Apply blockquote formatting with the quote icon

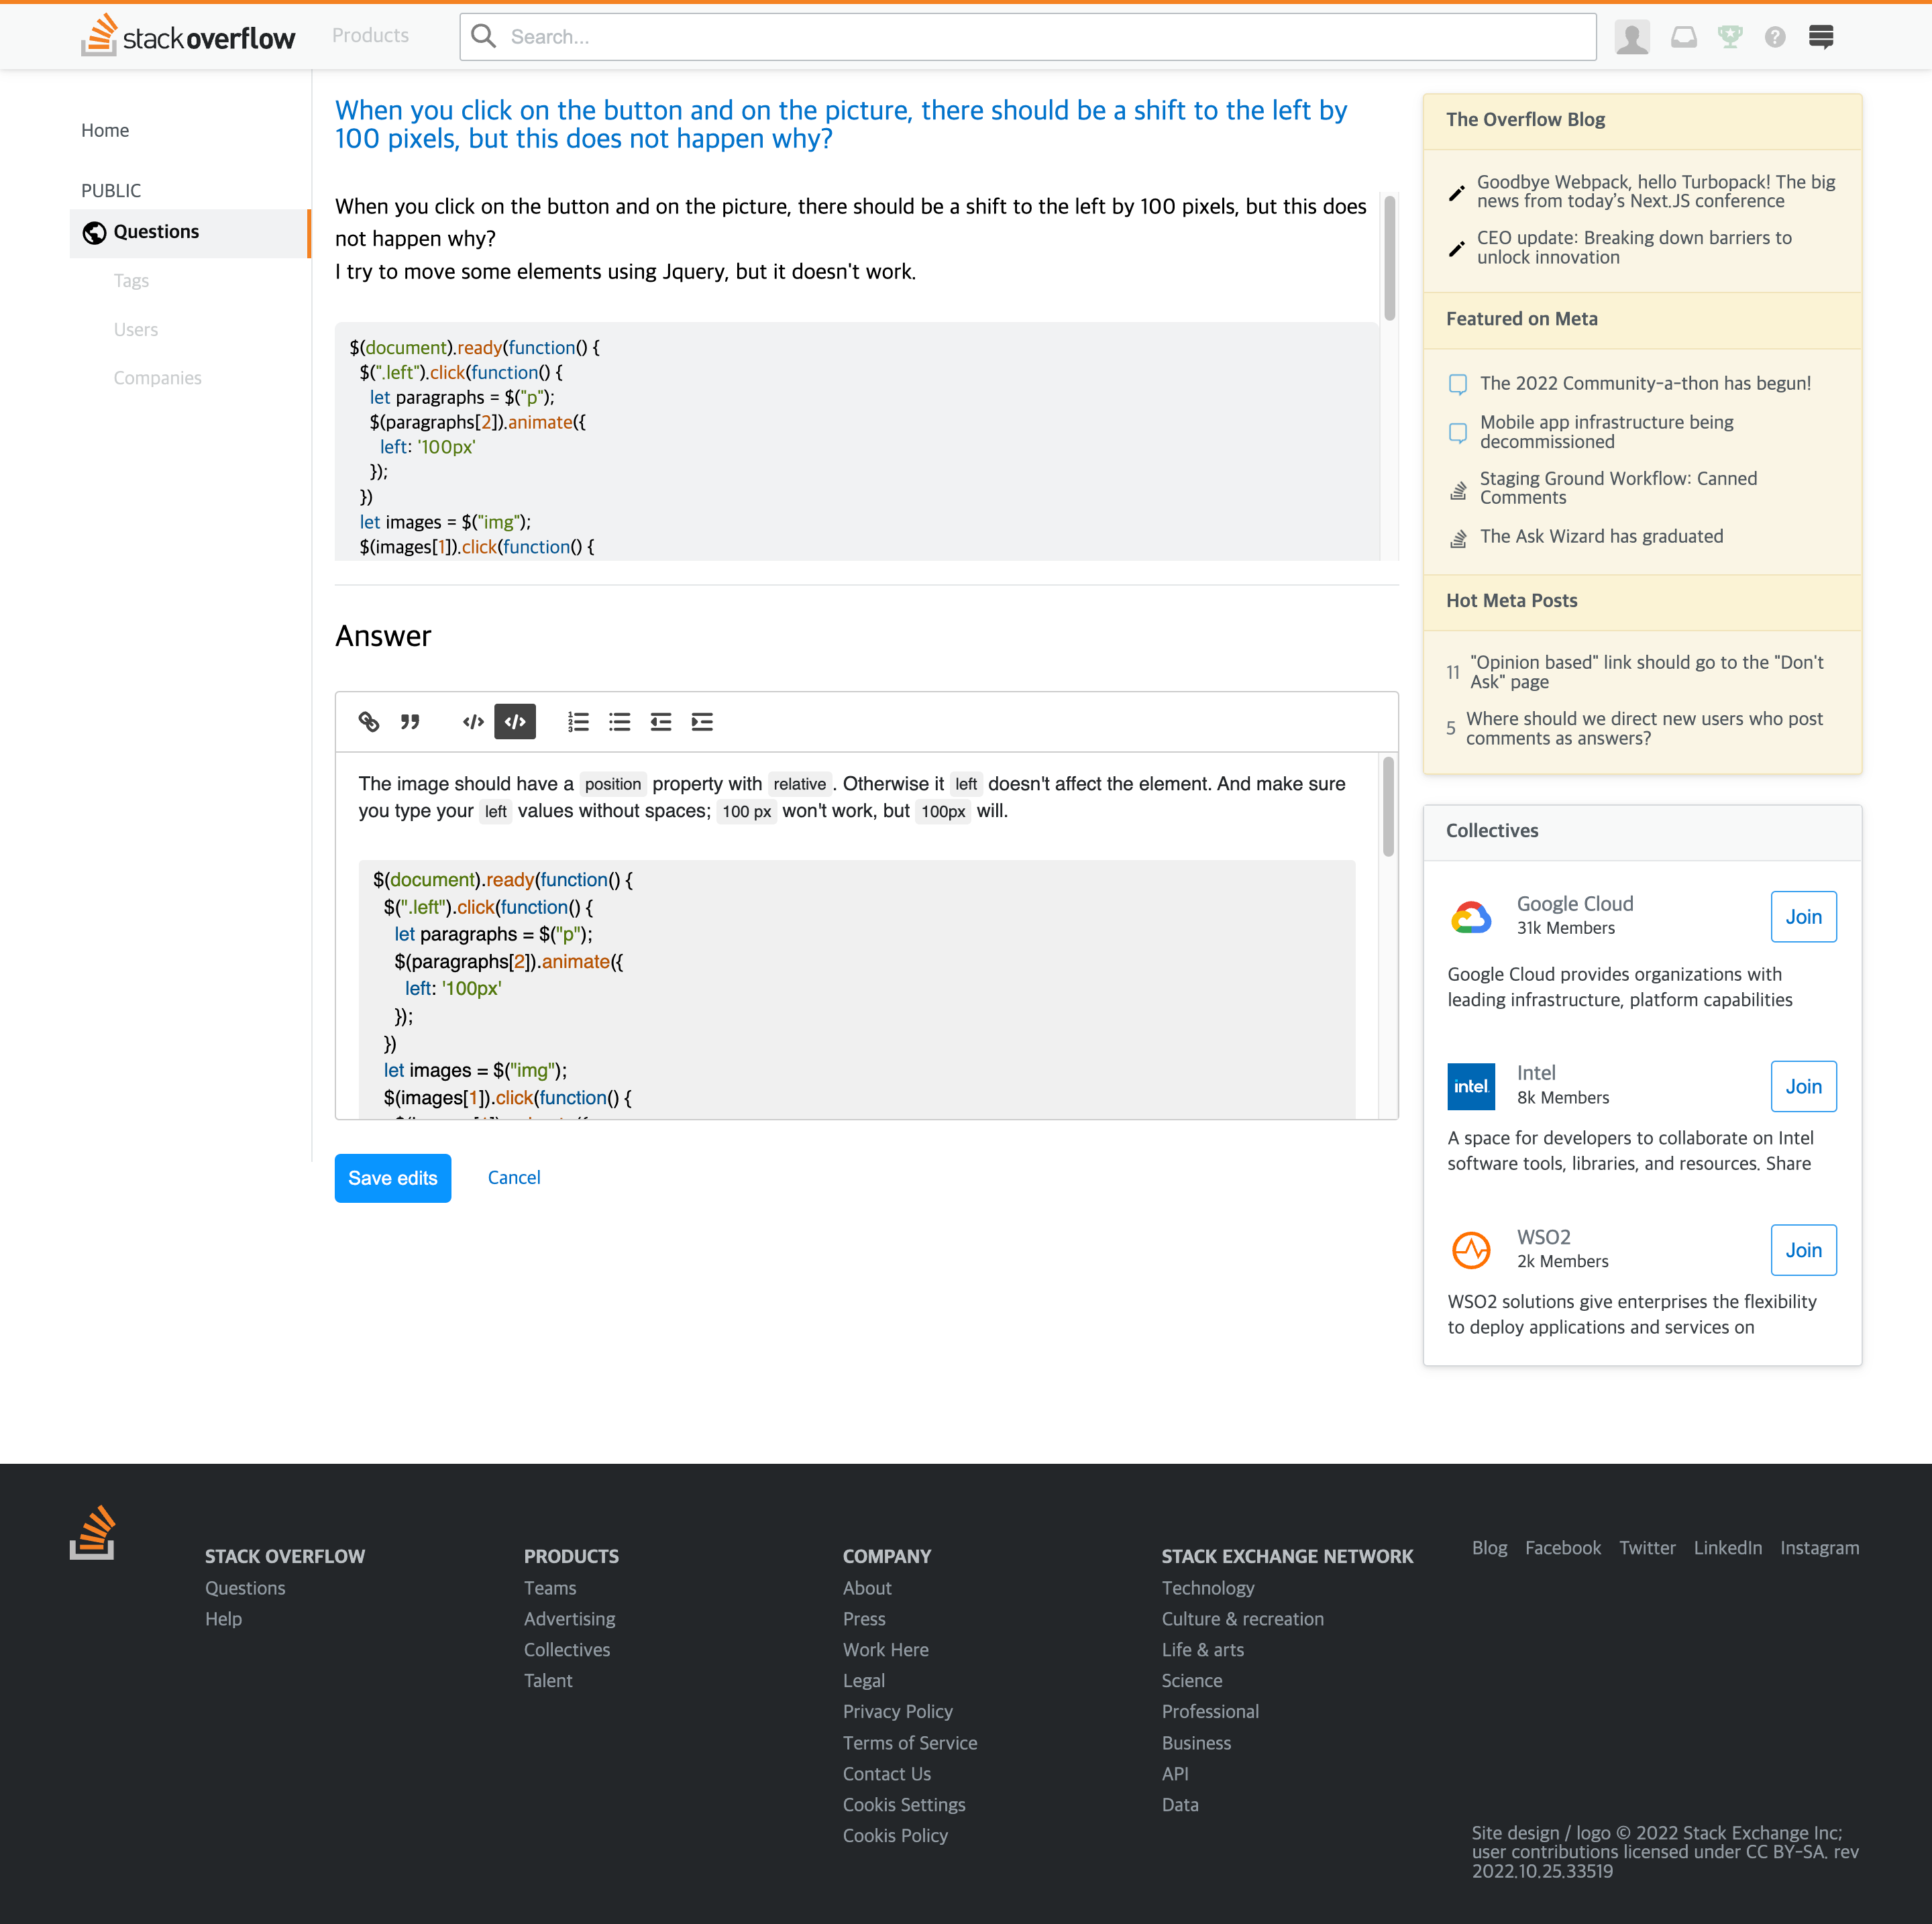pyautogui.click(x=410, y=722)
